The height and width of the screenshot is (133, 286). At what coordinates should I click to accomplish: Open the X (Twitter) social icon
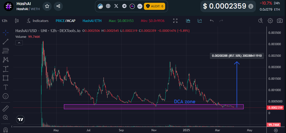[116, 6]
